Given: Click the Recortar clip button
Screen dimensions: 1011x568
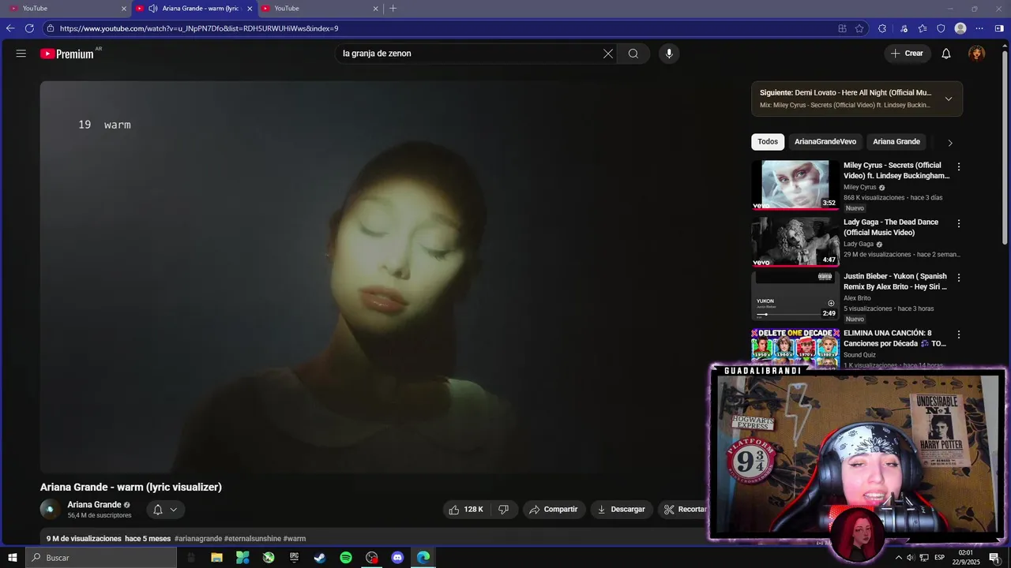Looking at the screenshot, I should (x=684, y=510).
